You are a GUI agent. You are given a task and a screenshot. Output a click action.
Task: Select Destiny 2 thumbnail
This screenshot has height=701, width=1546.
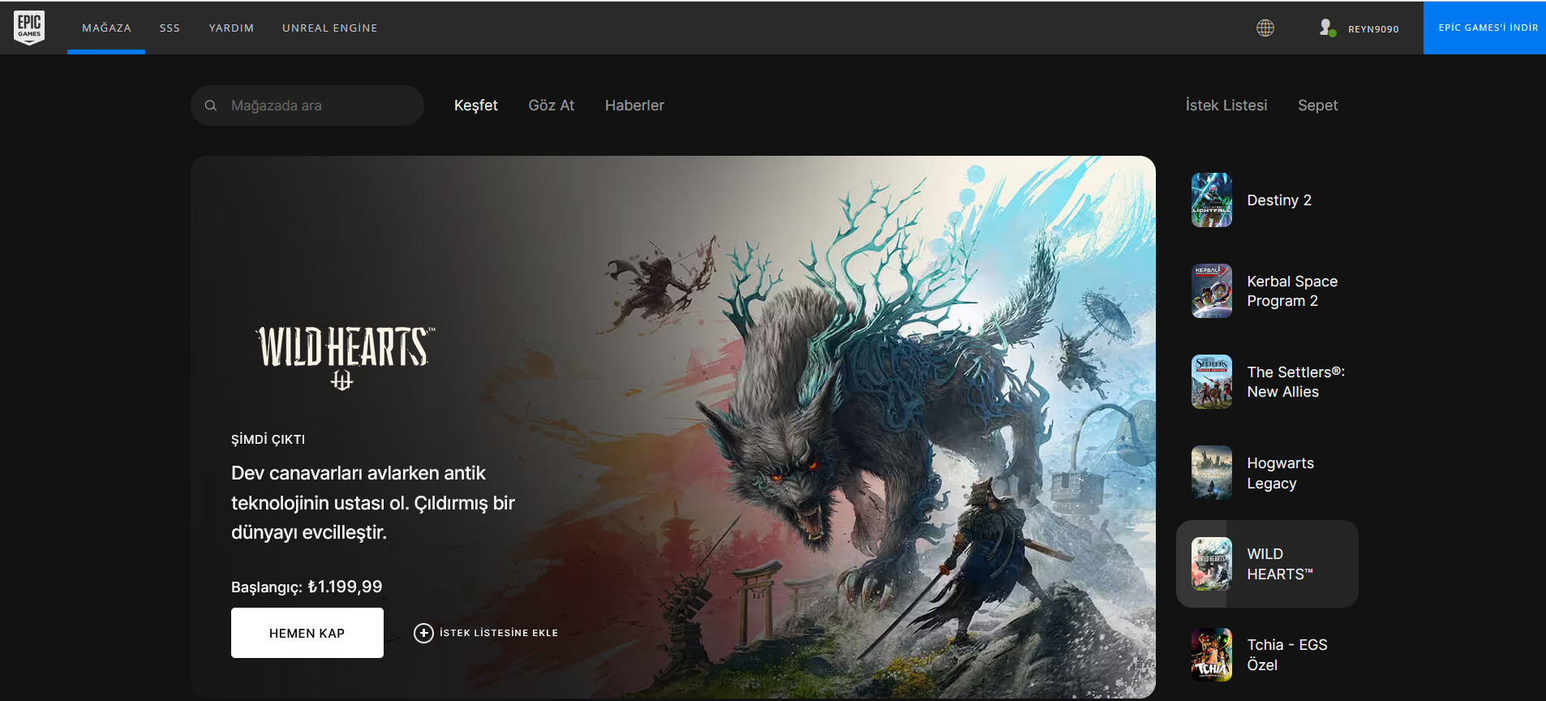[1212, 200]
